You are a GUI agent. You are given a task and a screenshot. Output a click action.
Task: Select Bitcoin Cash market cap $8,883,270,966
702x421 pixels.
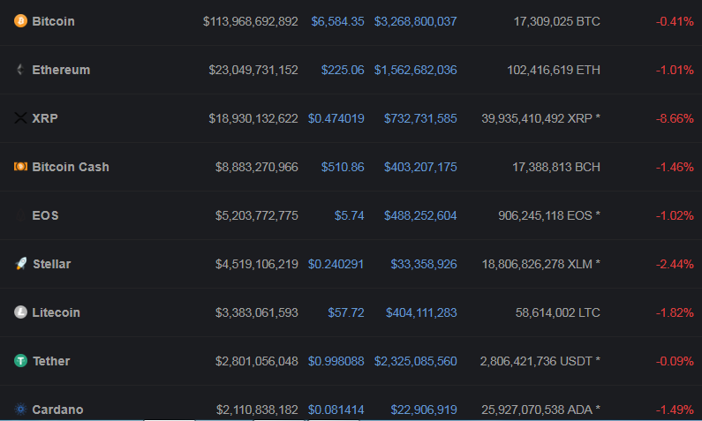coord(257,167)
